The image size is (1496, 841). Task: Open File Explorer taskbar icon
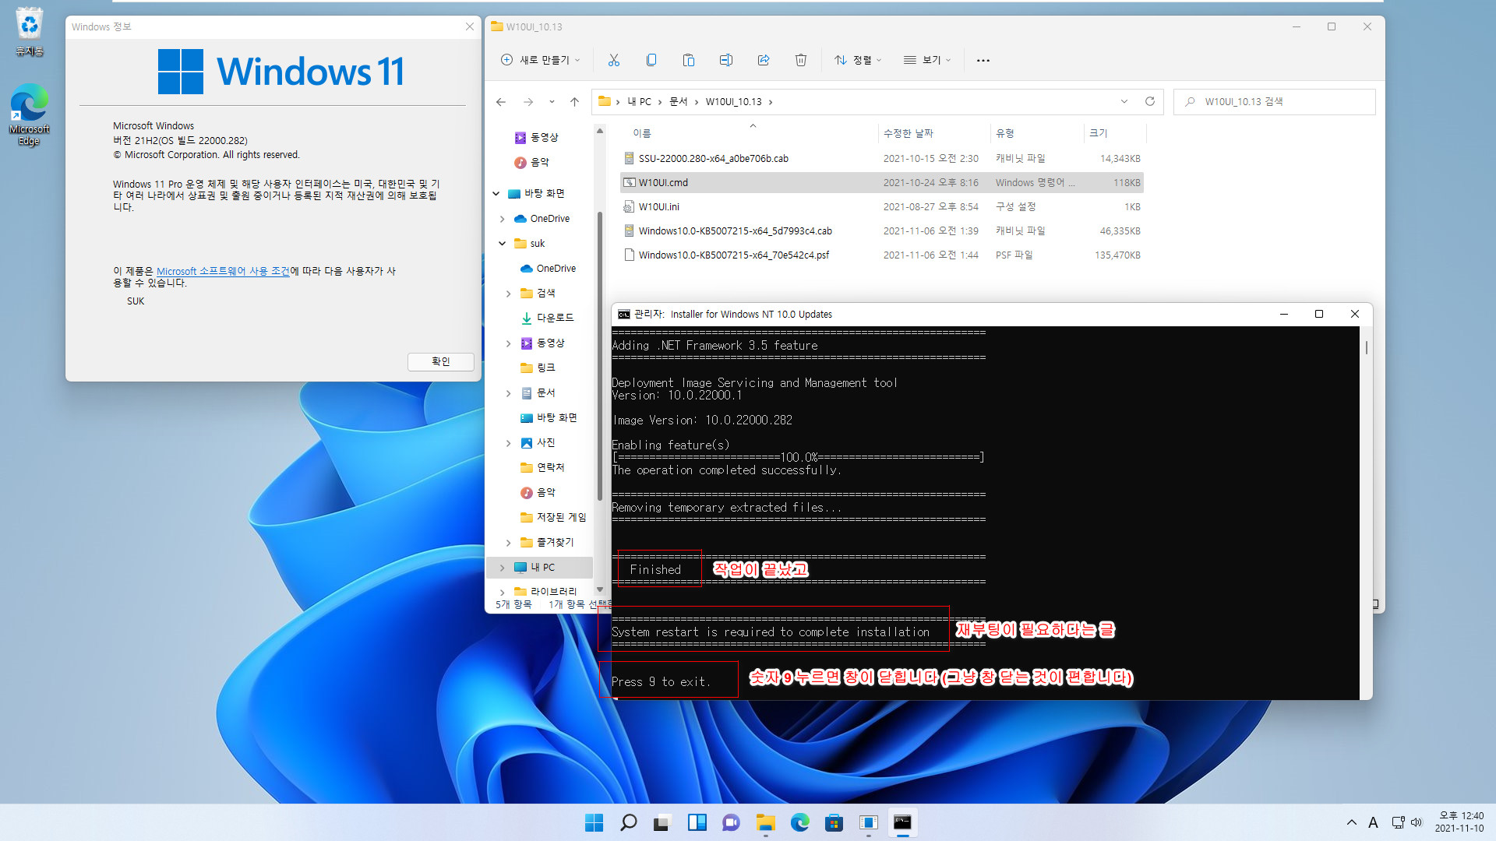point(765,822)
